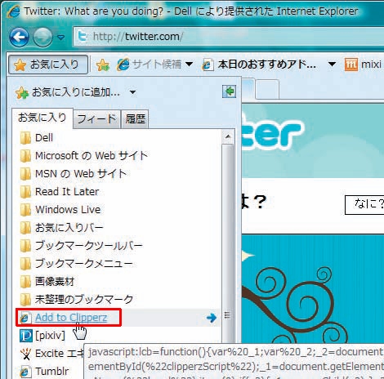
Task: Click the favorites list scroll up arrow
Action: click(228, 136)
